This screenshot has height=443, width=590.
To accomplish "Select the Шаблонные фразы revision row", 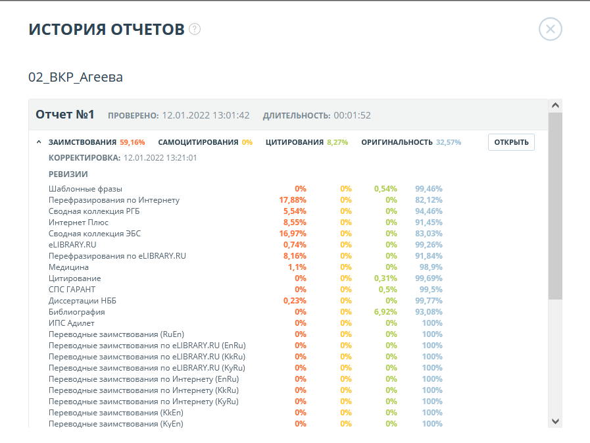I will pyautogui.click(x=86, y=189).
